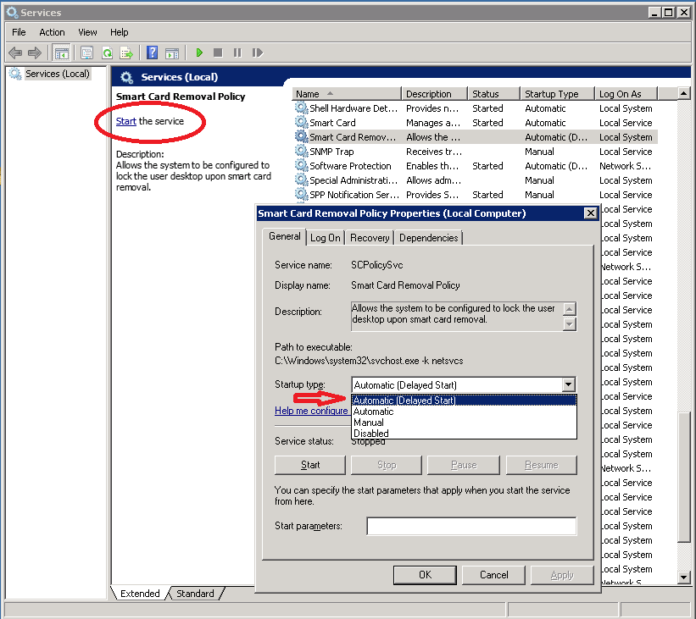Choose Manual from the startup type list
This screenshot has height=619, width=696.
click(369, 423)
